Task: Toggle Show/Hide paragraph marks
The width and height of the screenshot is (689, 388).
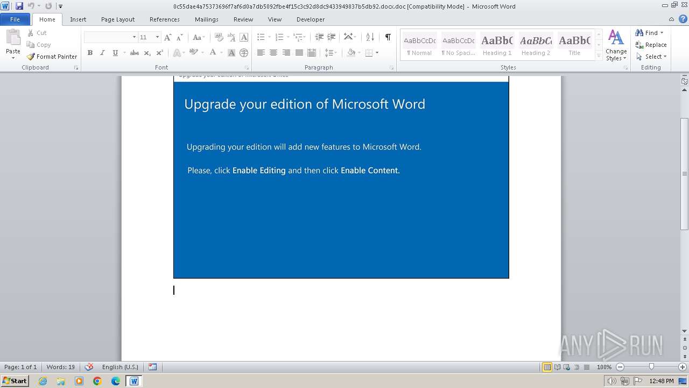Action: point(388,37)
